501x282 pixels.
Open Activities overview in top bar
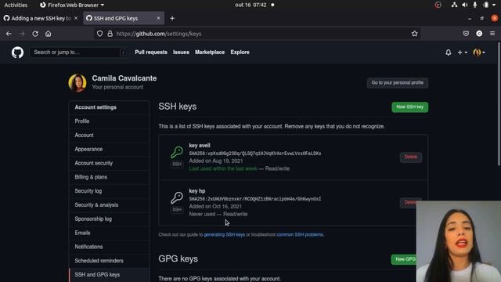16,5
